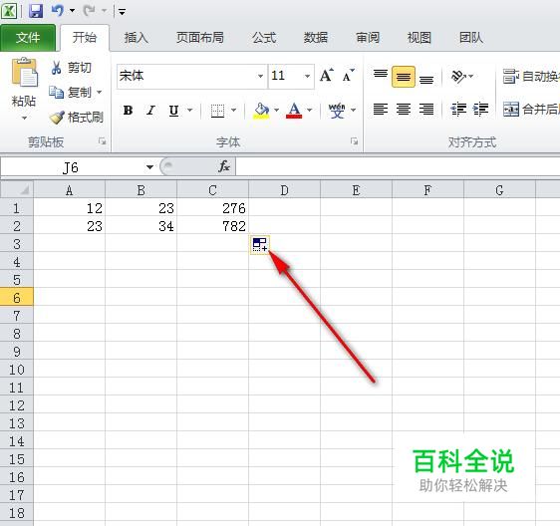Toggle underline formatting

[174, 111]
